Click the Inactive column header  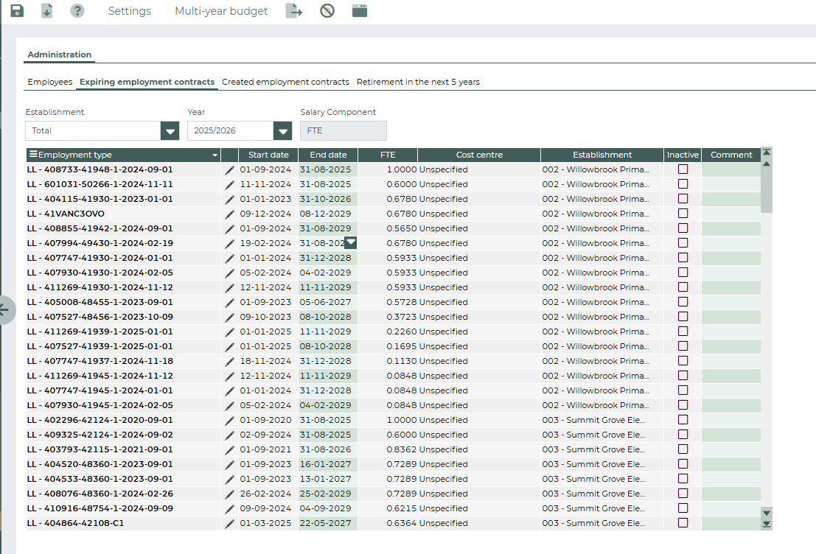pyautogui.click(x=683, y=155)
